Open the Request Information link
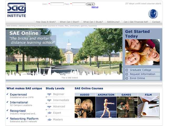Image resolution: width=175 pixels, height=126 pixels. tap(142, 74)
